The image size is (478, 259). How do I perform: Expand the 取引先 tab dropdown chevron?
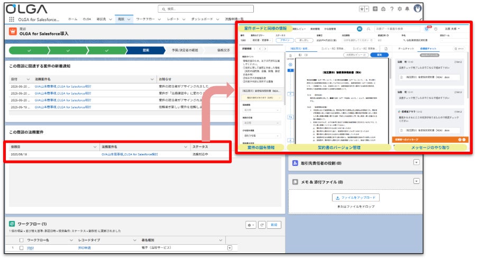coord(111,19)
